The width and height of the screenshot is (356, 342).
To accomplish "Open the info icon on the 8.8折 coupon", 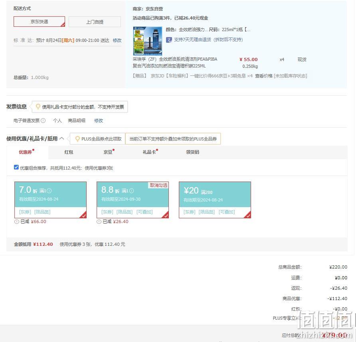I will [x=131, y=191].
